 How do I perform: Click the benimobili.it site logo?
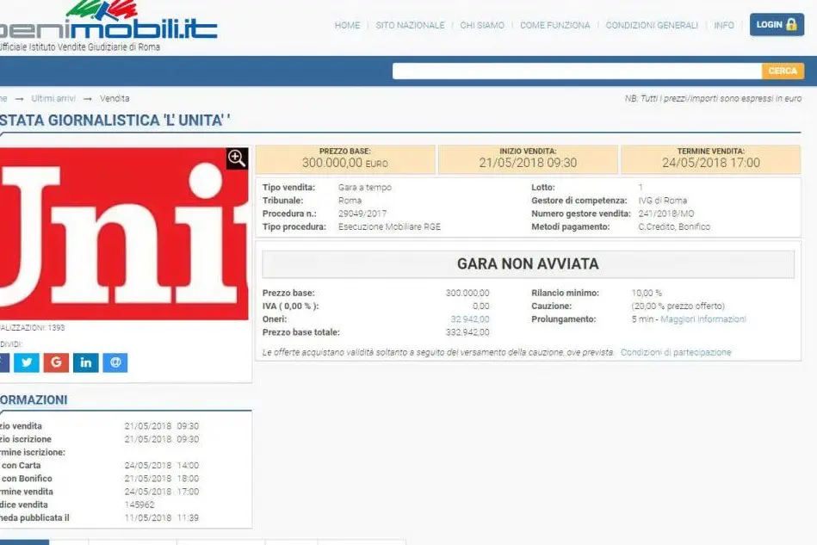coord(108,26)
